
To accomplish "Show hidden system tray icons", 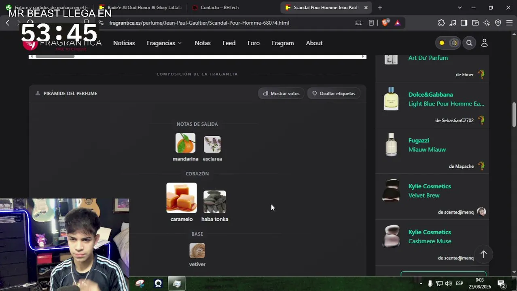I will (421, 283).
